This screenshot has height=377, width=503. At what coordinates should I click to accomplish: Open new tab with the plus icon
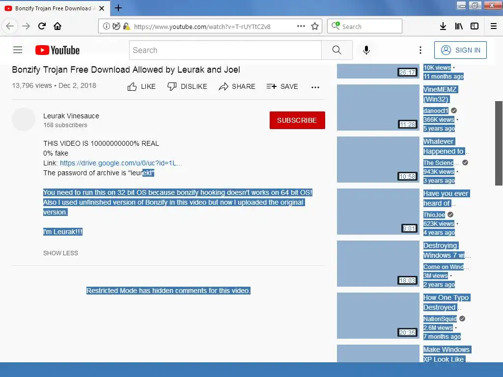tap(118, 8)
